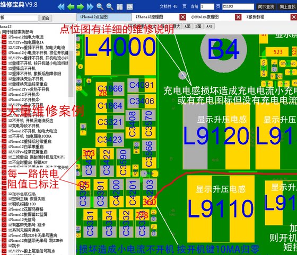
Task: Jump to first page with double-left arrow
Action: (61, 7)
